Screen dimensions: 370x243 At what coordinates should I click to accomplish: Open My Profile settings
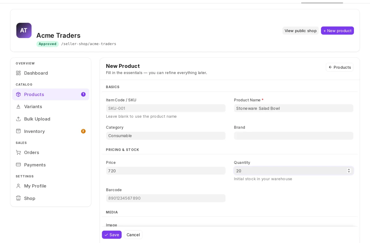pyautogui.click(x=51, y=186)
